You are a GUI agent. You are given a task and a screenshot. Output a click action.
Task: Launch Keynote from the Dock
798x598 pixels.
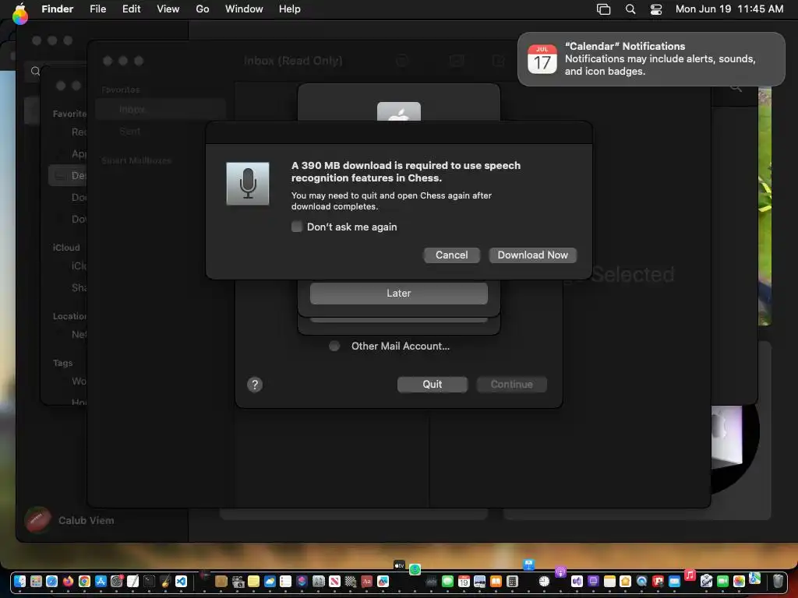pyautogui.click(x=529, y=565)
